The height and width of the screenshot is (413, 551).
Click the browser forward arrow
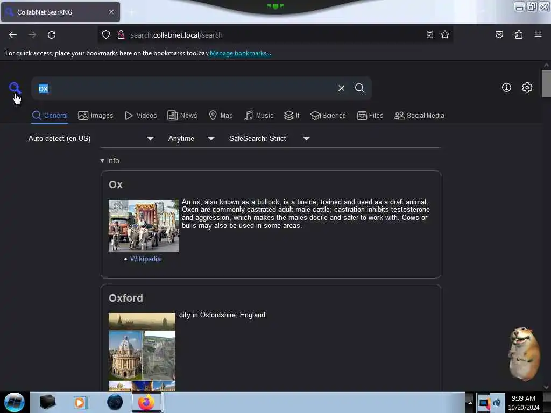(32, 35)
